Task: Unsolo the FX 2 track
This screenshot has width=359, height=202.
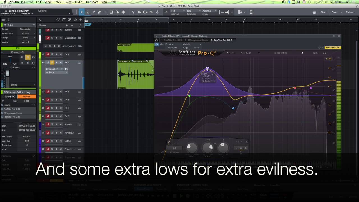Action: coord(52,63)
